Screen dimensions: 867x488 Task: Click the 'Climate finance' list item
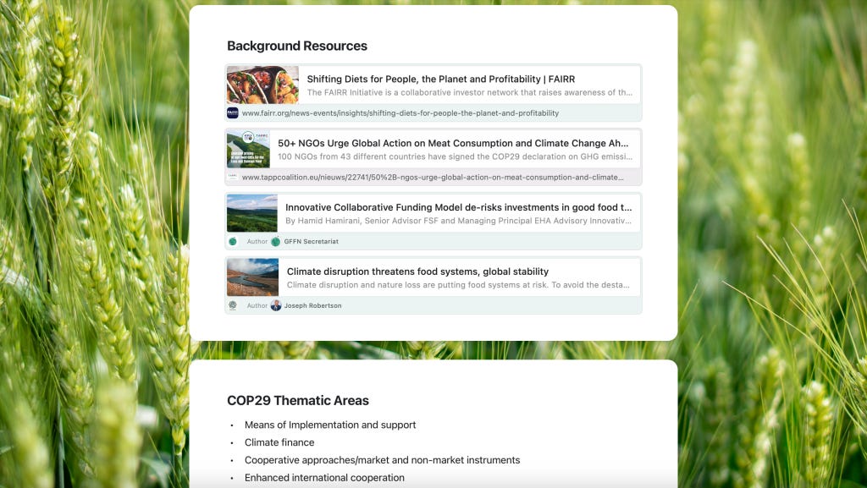(279, 442)
